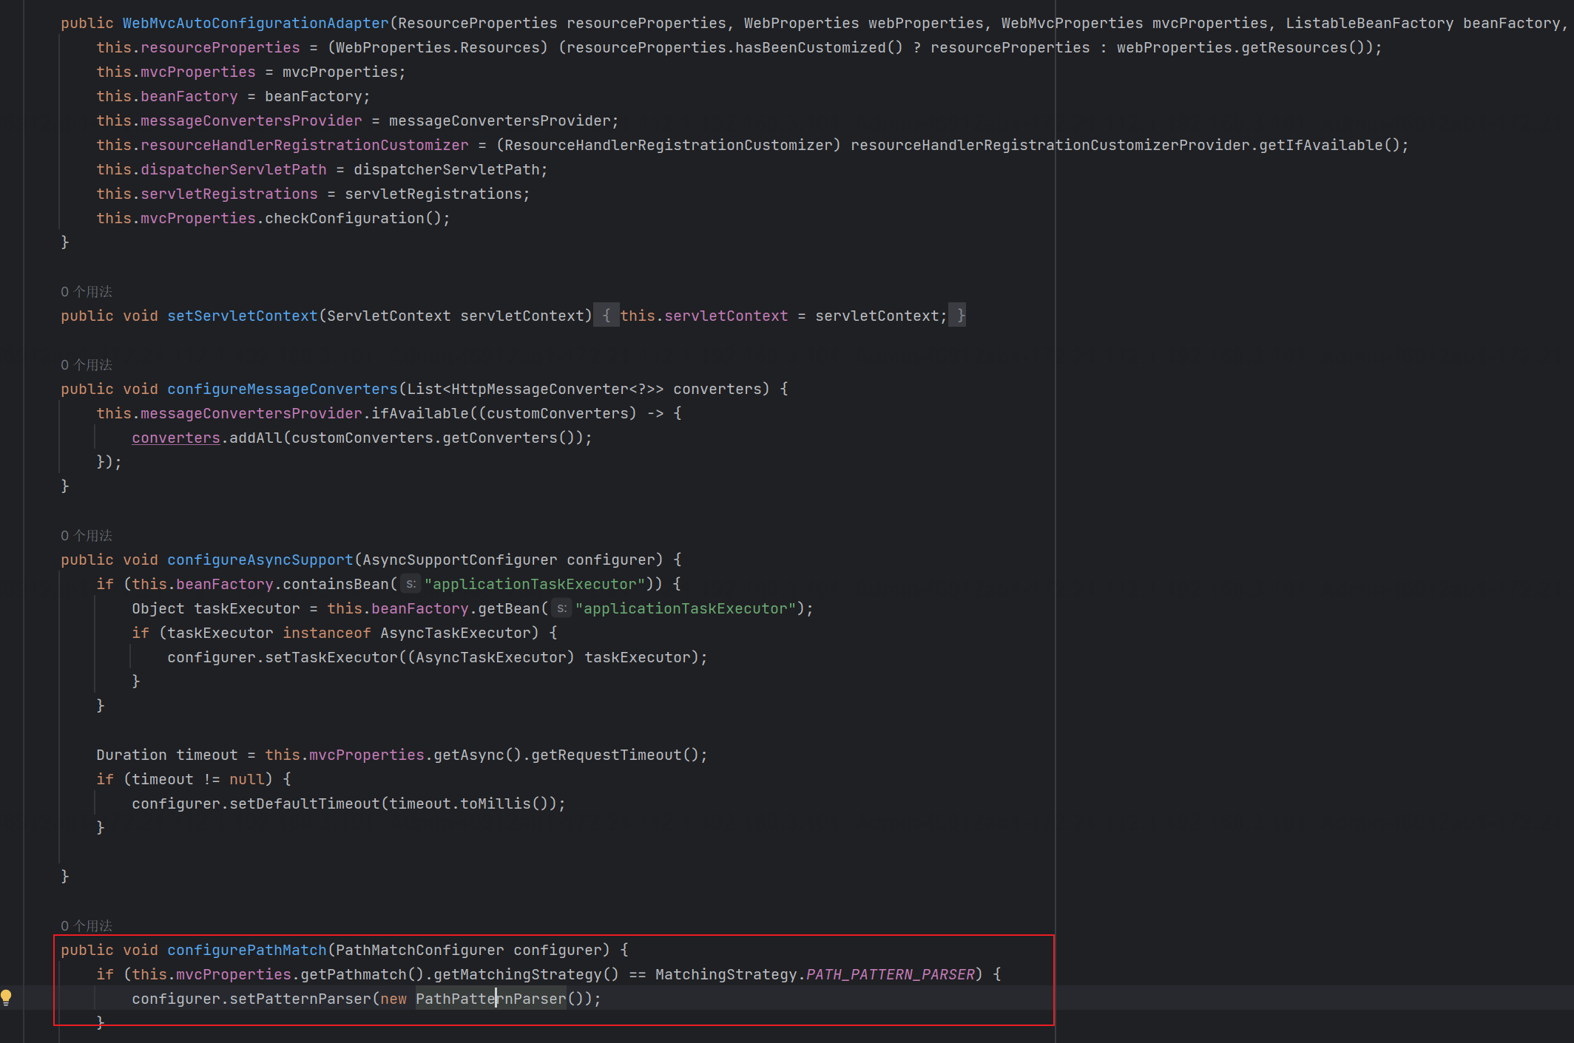1574x1043 pixels.
Task: Click the customConverters lambda parameter
Action: [x=558, y=413]
